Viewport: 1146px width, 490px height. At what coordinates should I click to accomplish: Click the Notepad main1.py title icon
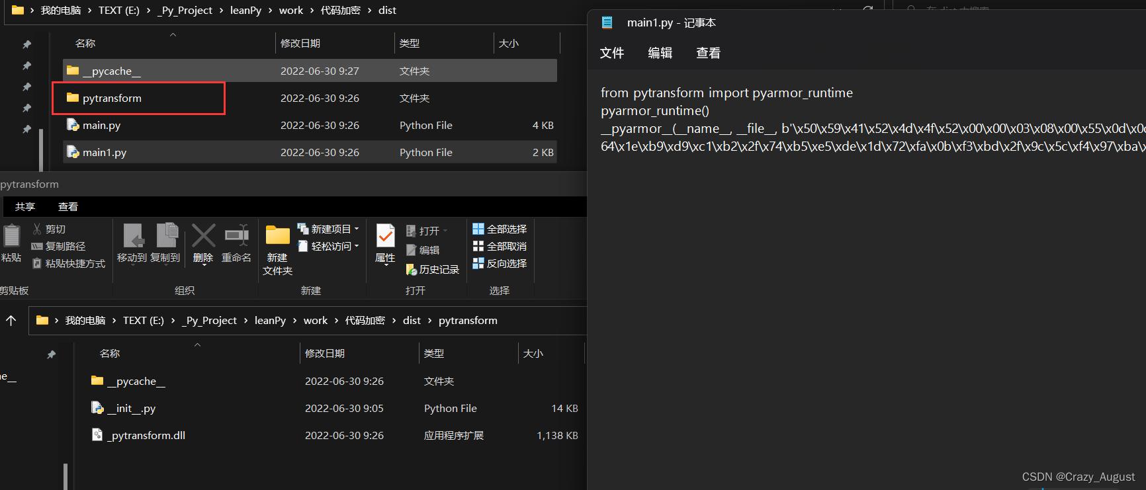click(x=607, y=22)
